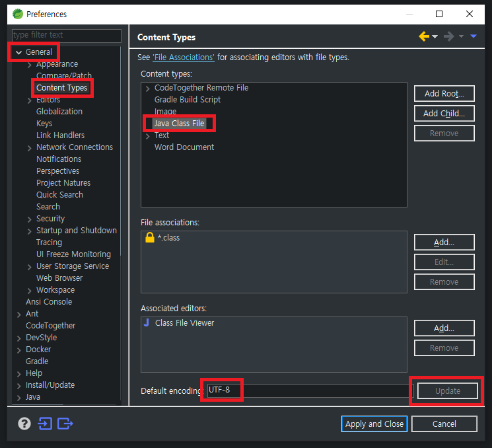The image size is (492, 448).
Task: Select Word Document content type
Action: coord(184,147)
